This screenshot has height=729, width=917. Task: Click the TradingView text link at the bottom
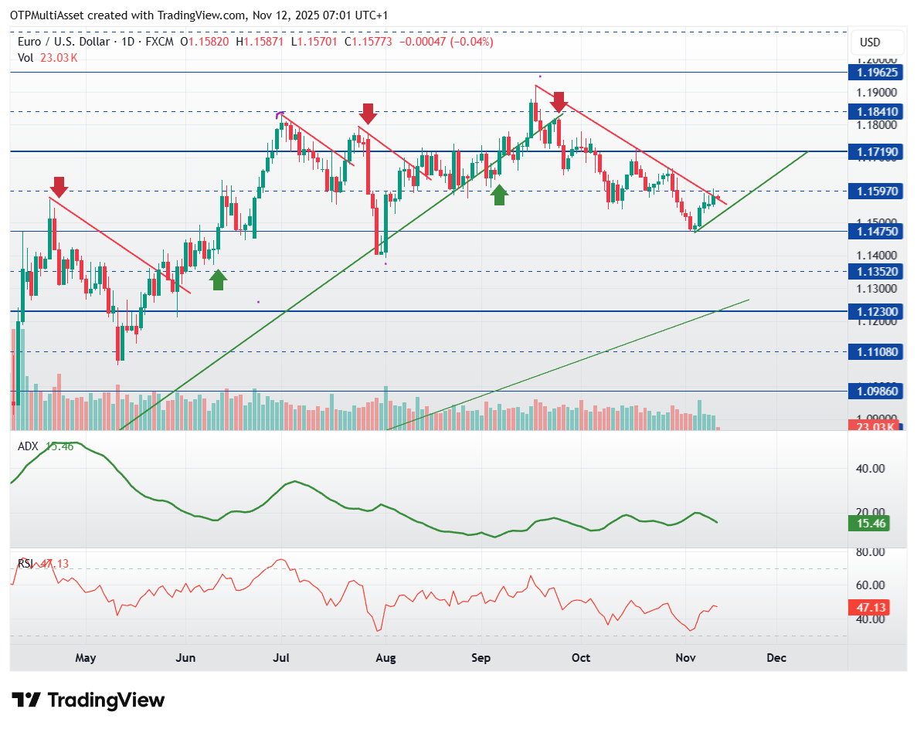pos(106,700)
